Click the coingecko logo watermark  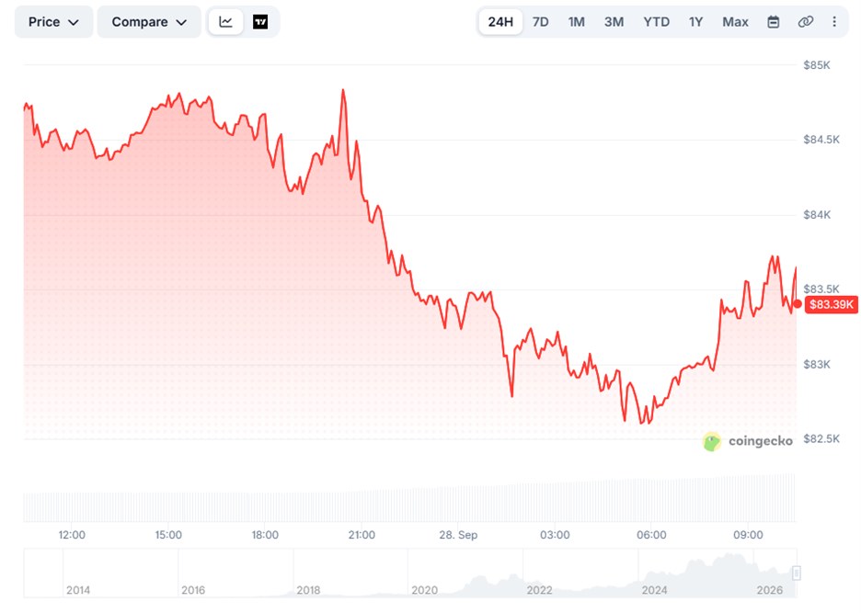[748, 441]
